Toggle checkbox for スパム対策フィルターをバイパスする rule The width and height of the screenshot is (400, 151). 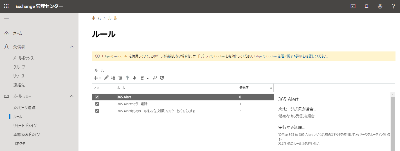[97, 111]
